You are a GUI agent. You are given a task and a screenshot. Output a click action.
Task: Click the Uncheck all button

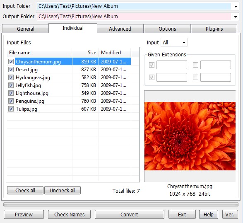point(63,190)
